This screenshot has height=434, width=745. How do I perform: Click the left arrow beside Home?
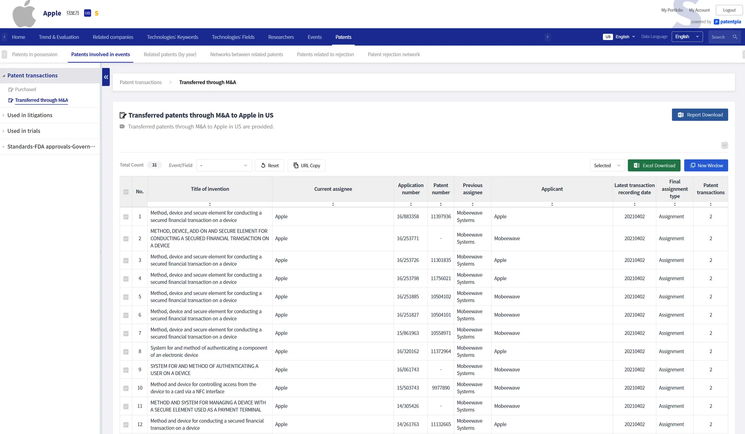(x=4, y=37)
